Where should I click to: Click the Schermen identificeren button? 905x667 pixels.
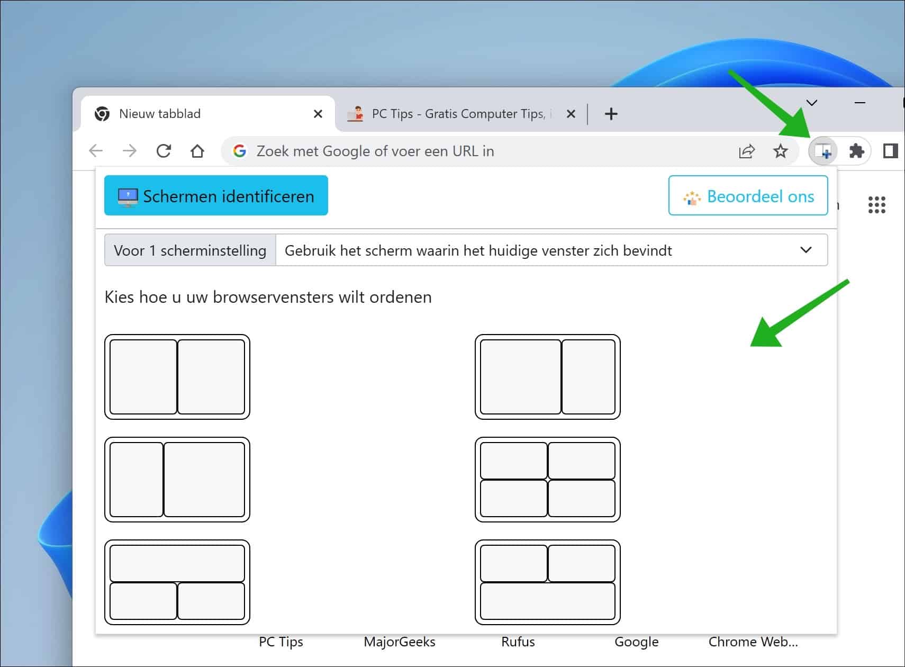click(x=216, y=195)
